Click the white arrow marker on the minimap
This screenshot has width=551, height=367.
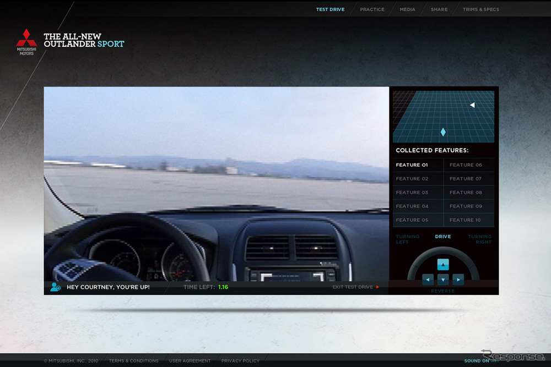[472, 105]
